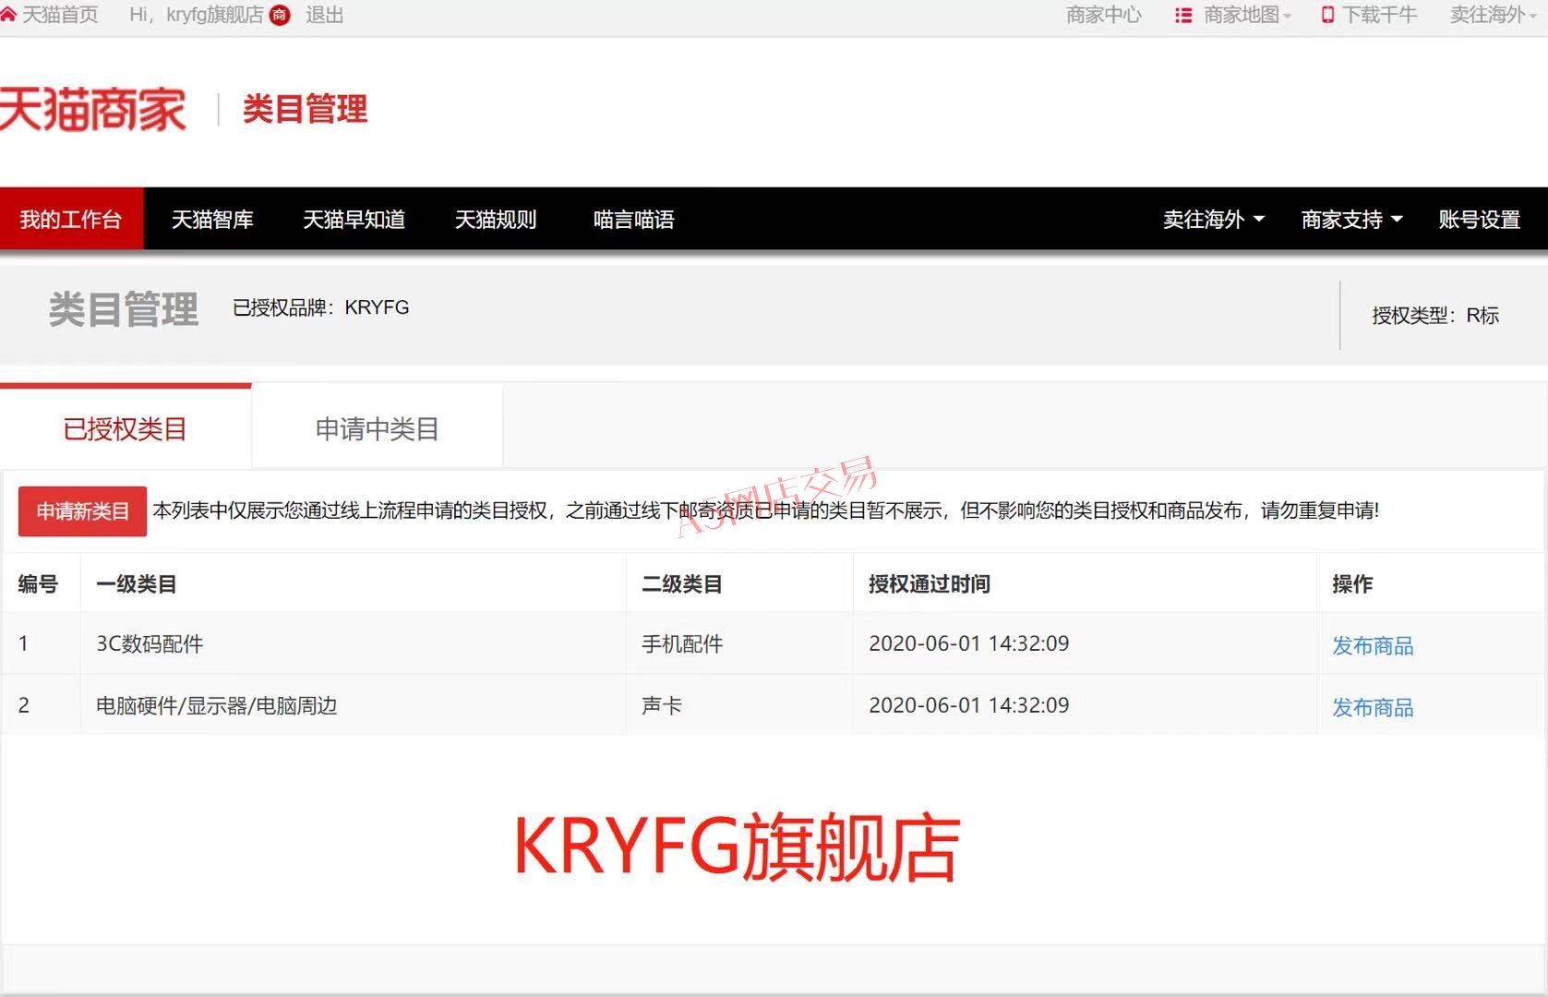Click 发布商品 for 声卡 row
The width and height of the screenshot is (1548, 997).
(1373, 708)
